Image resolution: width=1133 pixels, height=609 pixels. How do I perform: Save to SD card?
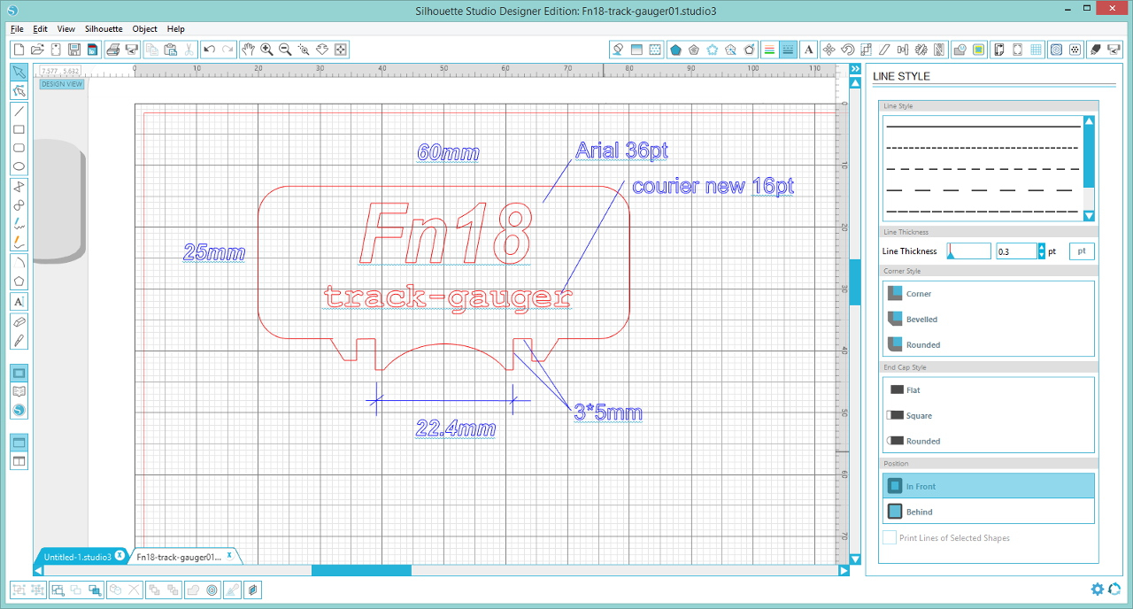pyautogui.click(x=92, y=50)
